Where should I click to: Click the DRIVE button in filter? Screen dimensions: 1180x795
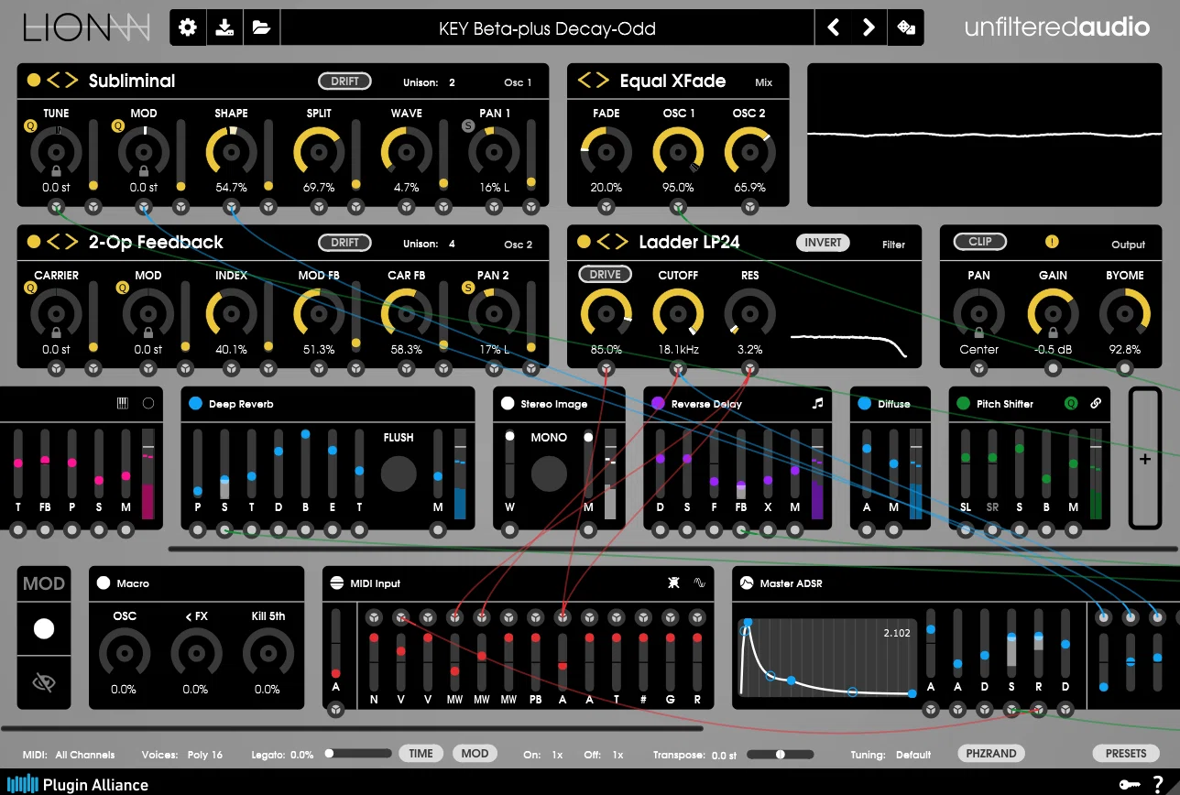pyautogui.click(x=605, y=274)
